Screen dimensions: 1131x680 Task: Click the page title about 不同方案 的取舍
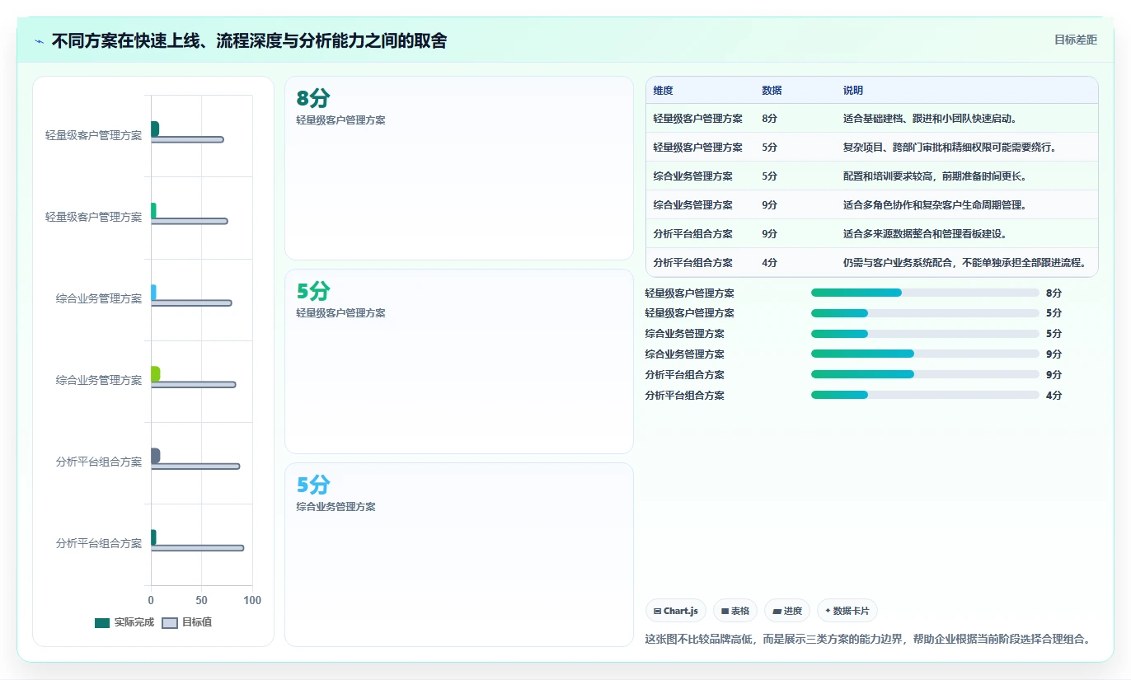point(249,40)
